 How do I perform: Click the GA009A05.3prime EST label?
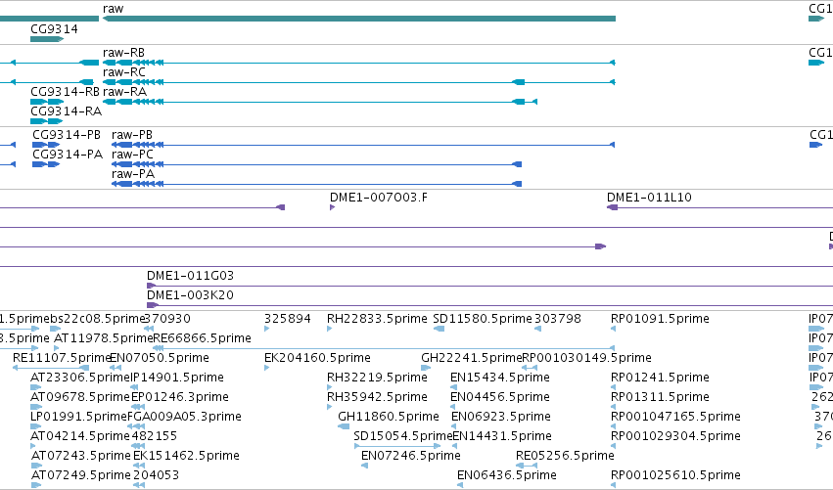click(x=186, y=417)
